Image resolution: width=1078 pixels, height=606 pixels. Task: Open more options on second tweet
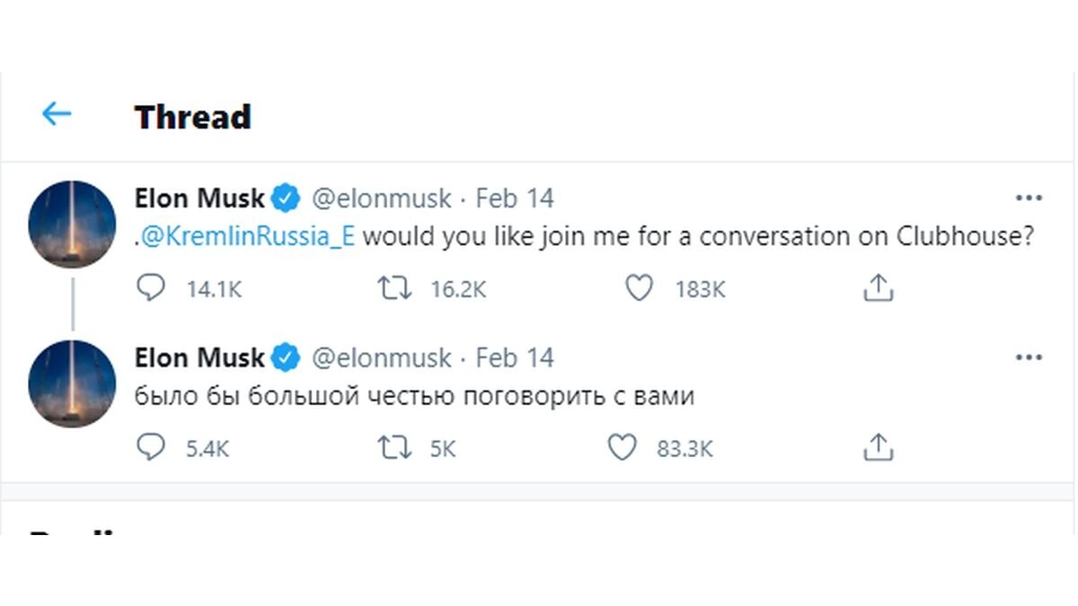tap(1028, 357)
